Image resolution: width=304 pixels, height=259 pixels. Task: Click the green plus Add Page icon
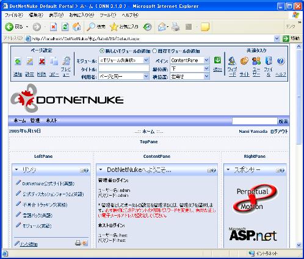[x=18, y=62]
